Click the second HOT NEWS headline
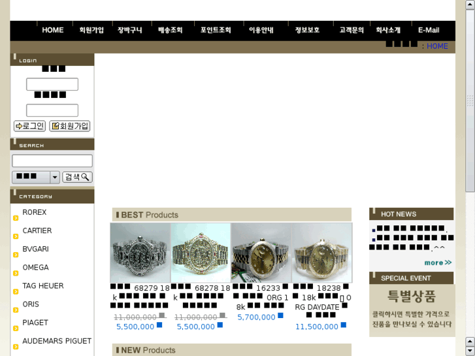The image size is (475, 356). coord(412,243)
